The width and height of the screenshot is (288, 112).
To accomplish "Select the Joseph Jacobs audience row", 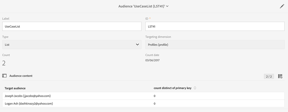I will click(x=28, y=96).
